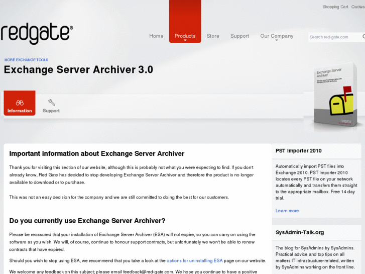Open the Support tab with wrench icon

[51, 106]
